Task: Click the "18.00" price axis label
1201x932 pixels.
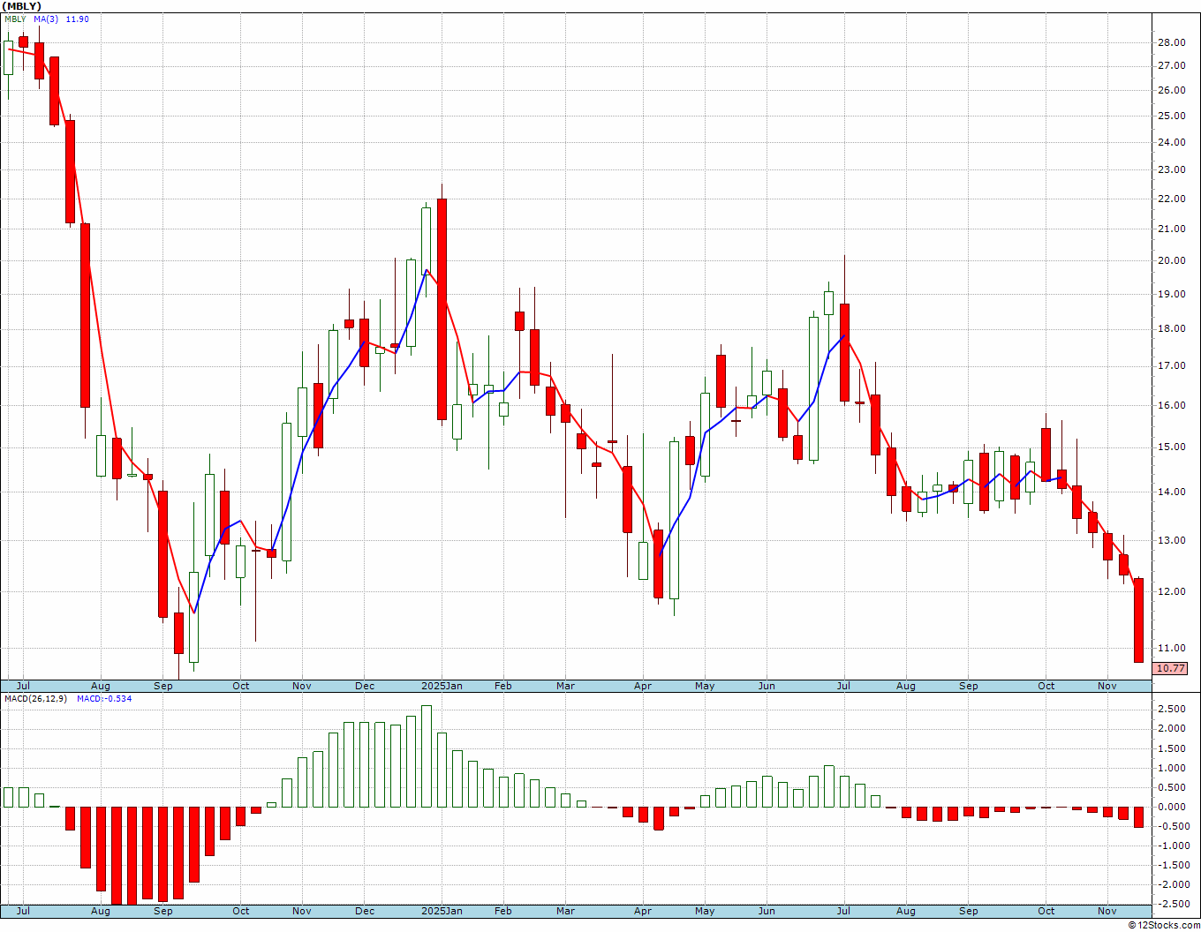Action: [1172, 329]
